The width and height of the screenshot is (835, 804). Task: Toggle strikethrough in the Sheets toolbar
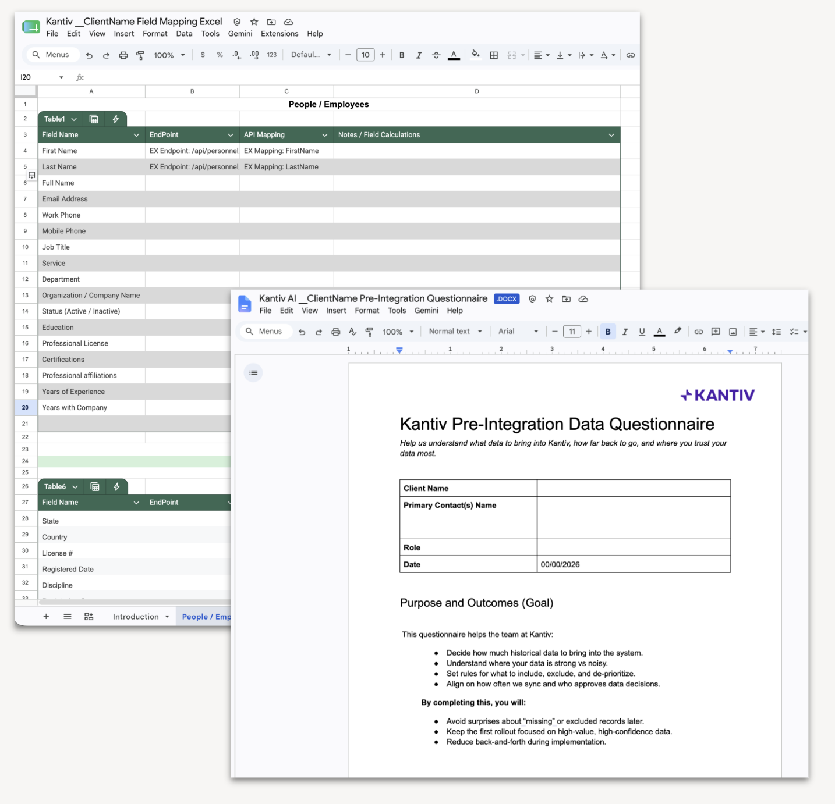coord(436,55)
